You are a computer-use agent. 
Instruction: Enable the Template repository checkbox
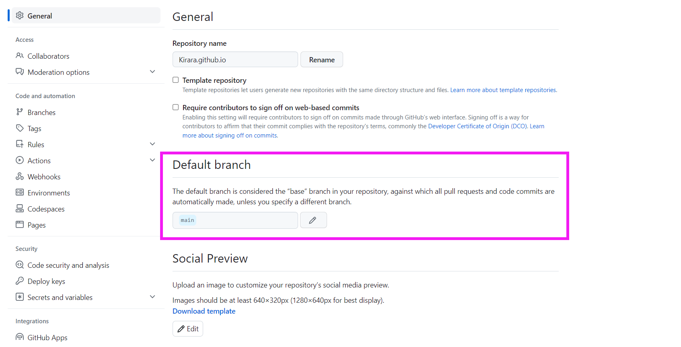click(176, 80)
